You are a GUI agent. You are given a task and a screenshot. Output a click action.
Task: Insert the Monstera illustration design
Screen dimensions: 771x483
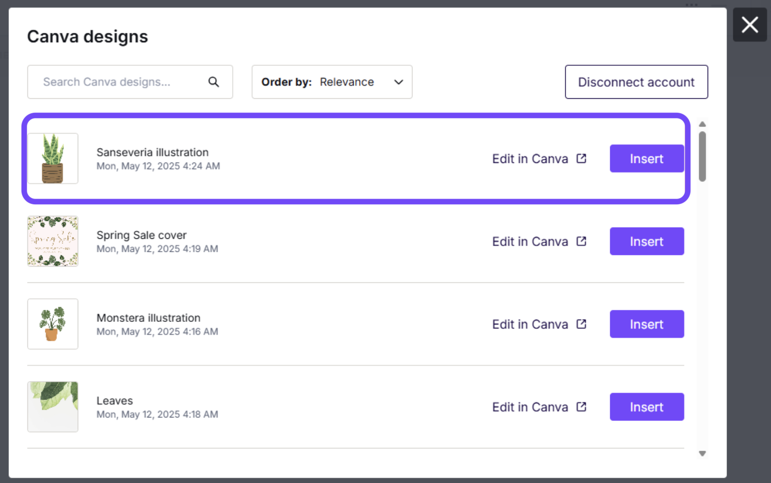(x=647, y=324)
